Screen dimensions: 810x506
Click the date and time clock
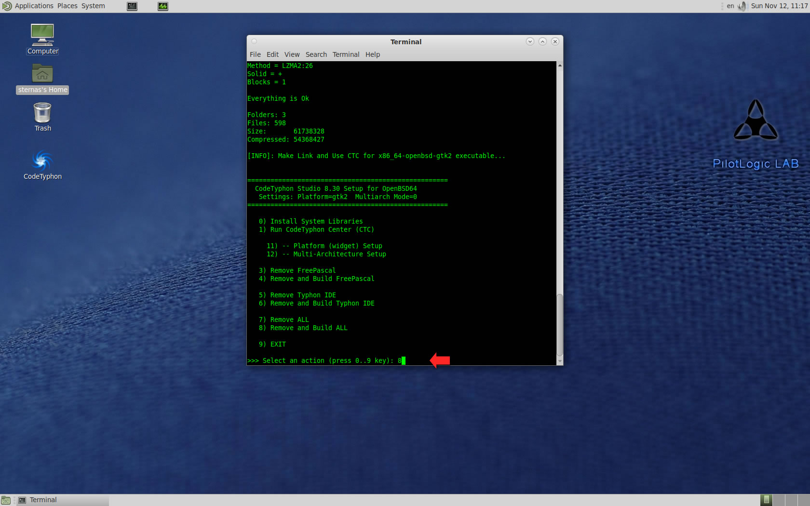779,6
